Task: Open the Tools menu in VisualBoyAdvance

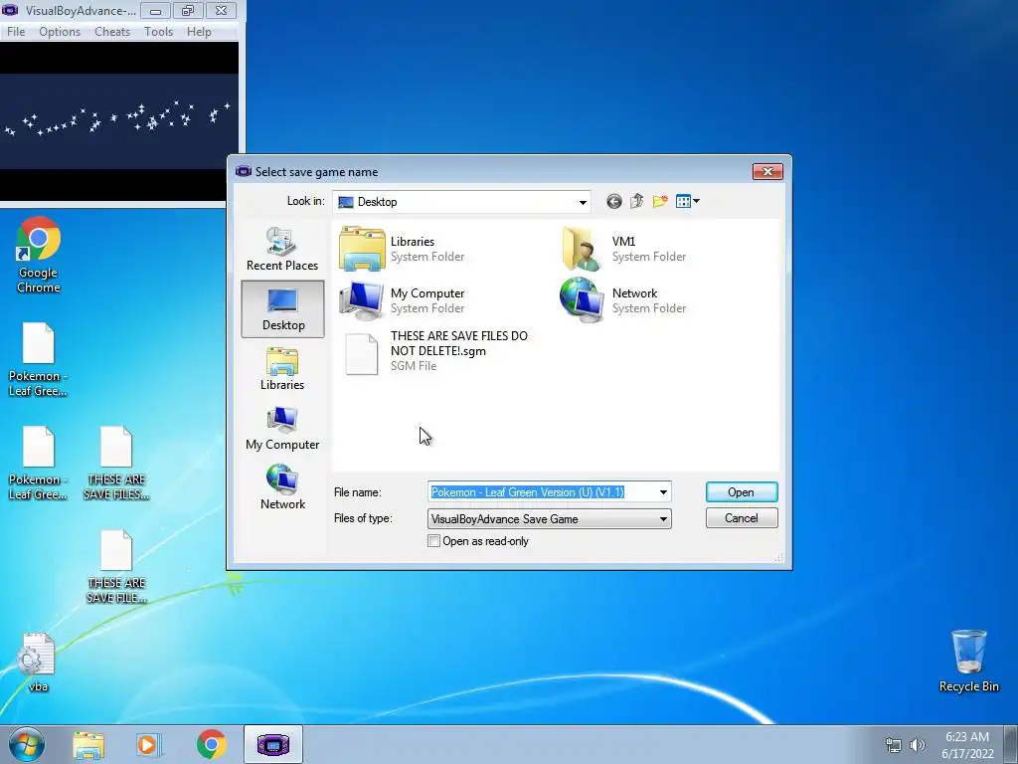Action: [x=158, y=32]
